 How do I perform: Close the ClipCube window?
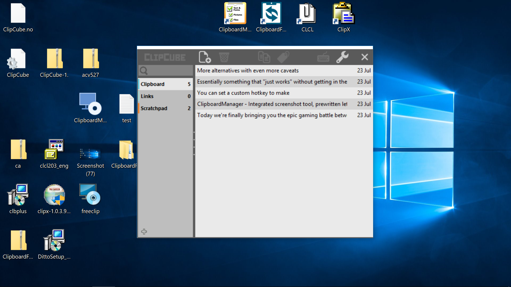[x=364, y=57]
